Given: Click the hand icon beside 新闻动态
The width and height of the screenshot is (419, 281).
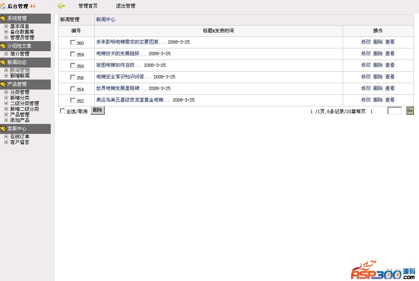Looking at the screenshot, I should 3,62.
